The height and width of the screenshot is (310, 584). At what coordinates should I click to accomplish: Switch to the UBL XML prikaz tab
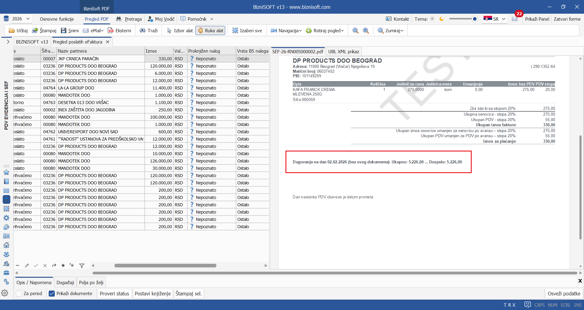tap(343, 51)
